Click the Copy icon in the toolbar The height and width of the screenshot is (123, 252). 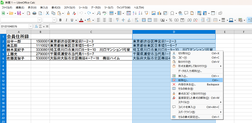tap(53, 13)
